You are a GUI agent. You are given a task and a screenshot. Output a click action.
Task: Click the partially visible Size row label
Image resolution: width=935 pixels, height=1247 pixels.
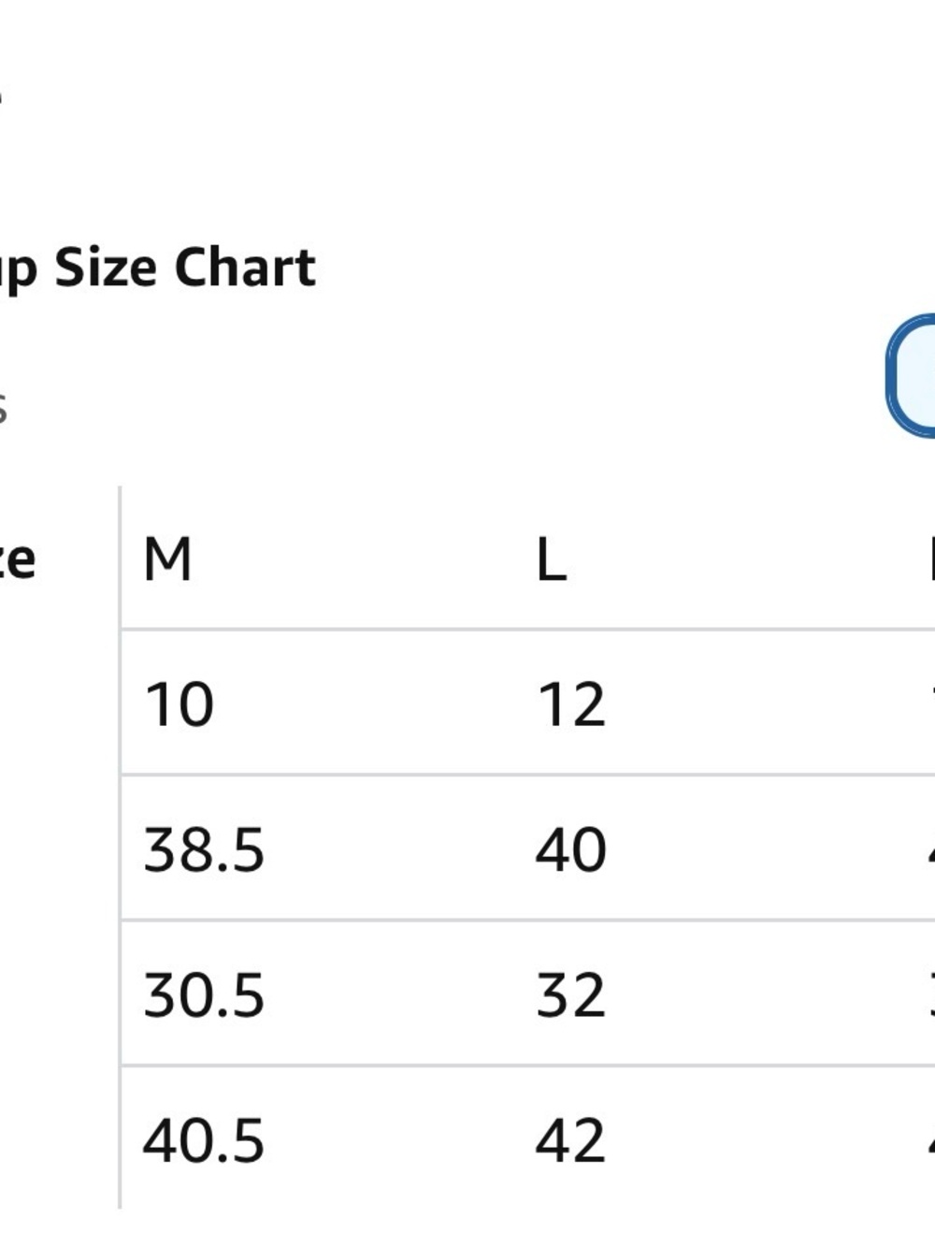pos(18,560)
